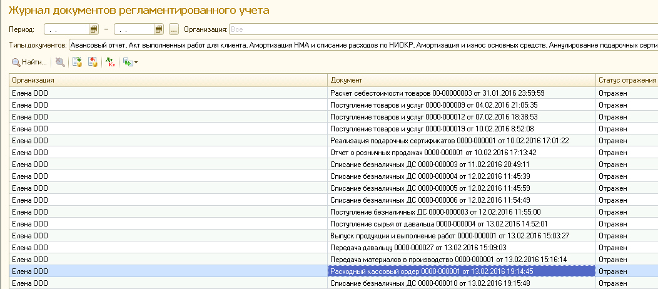The image size is (658, 289).
Task: Select Поступление товаров и услуг 0000-000012
Action: coord(462,116)
